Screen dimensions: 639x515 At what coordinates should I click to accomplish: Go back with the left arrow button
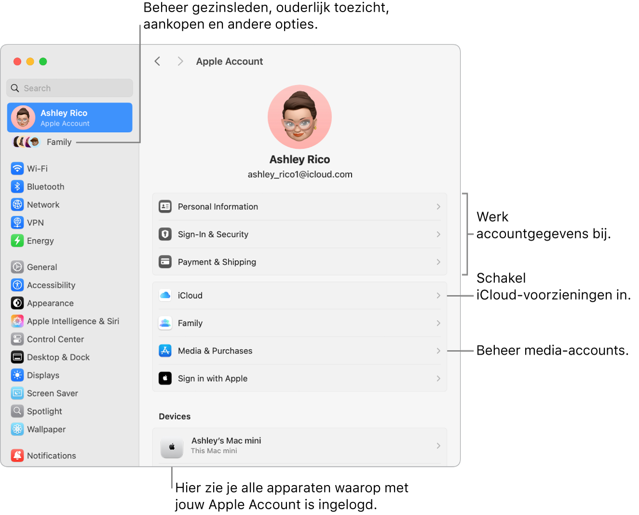click(157, 61)
